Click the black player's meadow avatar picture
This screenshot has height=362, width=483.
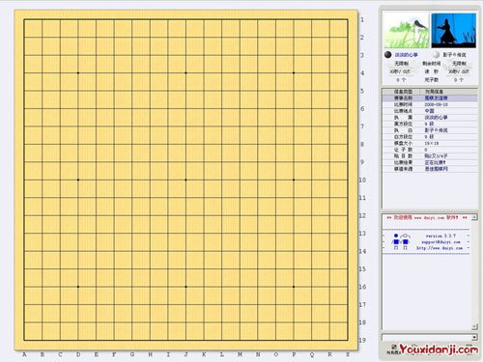click(x=407, y=31)
